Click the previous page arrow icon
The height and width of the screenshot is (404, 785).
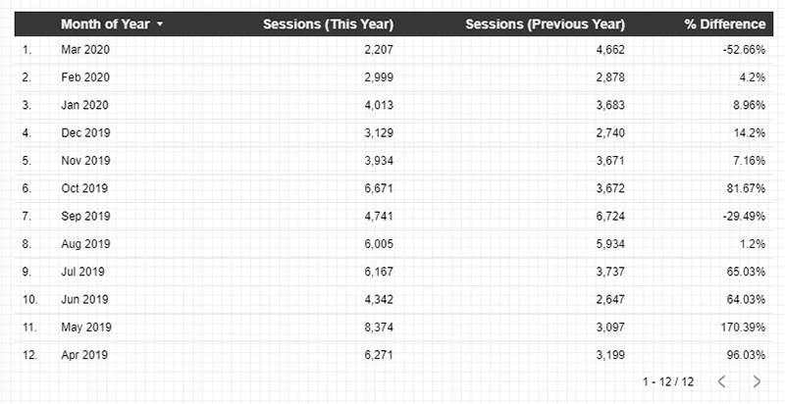(721, 381)
